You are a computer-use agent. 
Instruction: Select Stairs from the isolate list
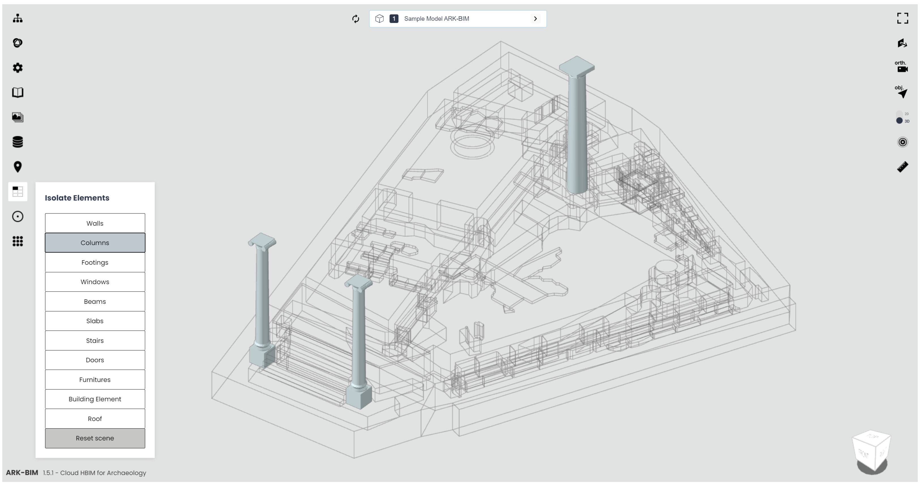pos(95,340)
